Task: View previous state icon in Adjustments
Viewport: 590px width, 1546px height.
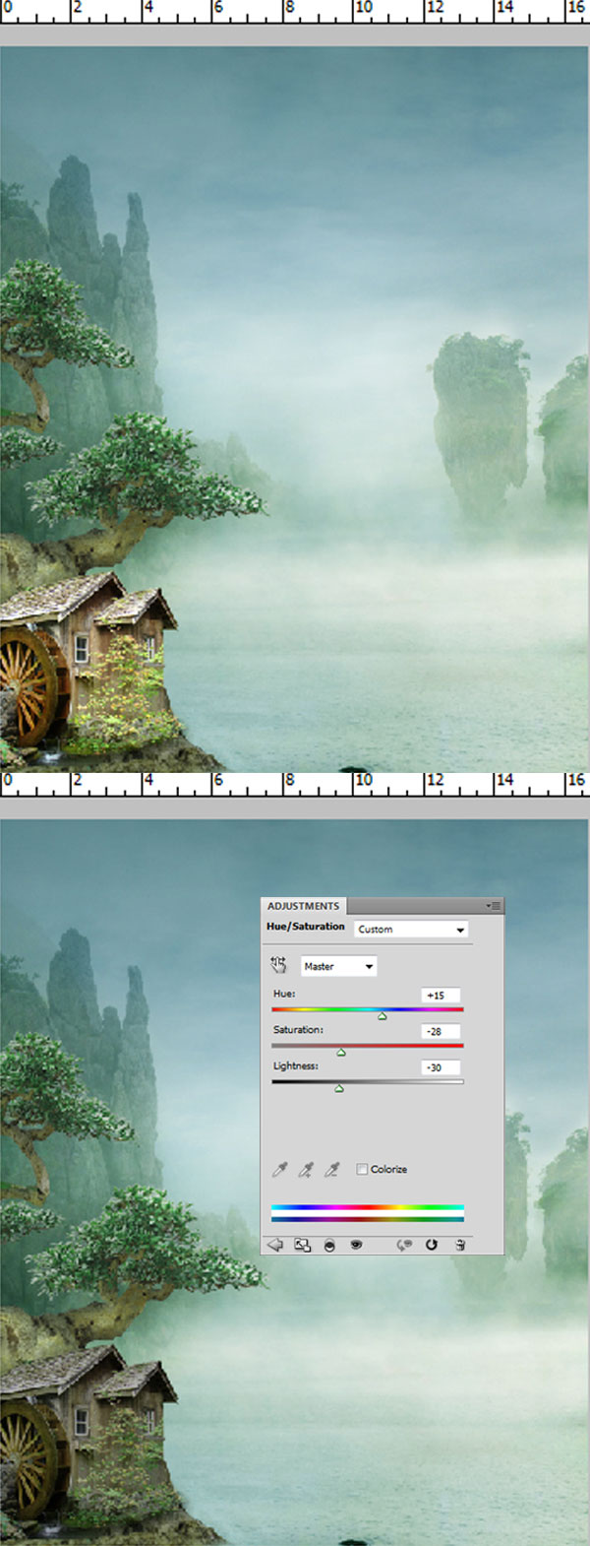Action: pyautogui.click(x=403, y=1246)
